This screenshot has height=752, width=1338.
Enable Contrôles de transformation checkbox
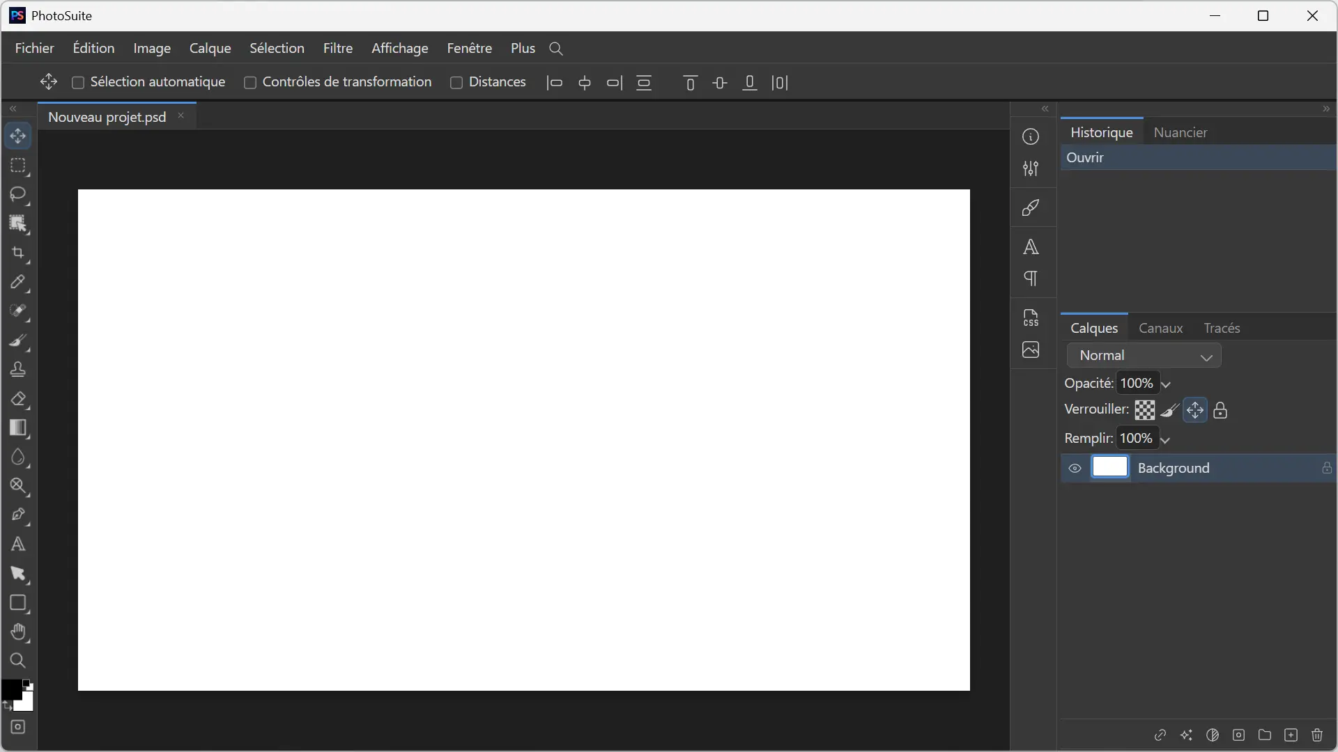(x=250, y=83)
